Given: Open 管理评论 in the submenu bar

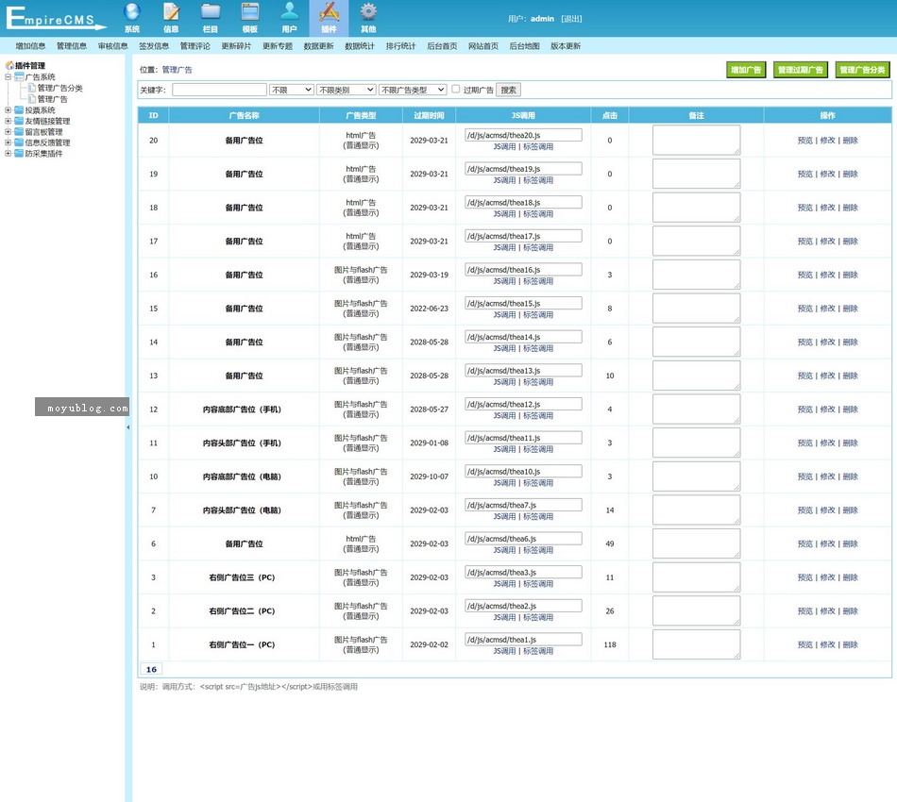Looking at the screenshot, I should pyautogui.click(x=195, y=45).
